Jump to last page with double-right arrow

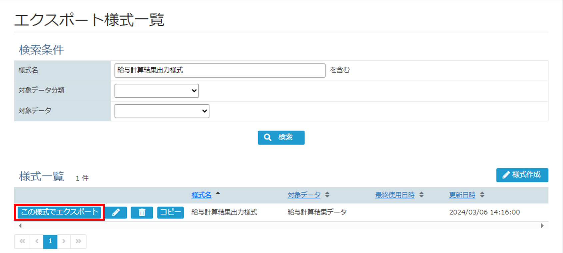pos(78,241)
